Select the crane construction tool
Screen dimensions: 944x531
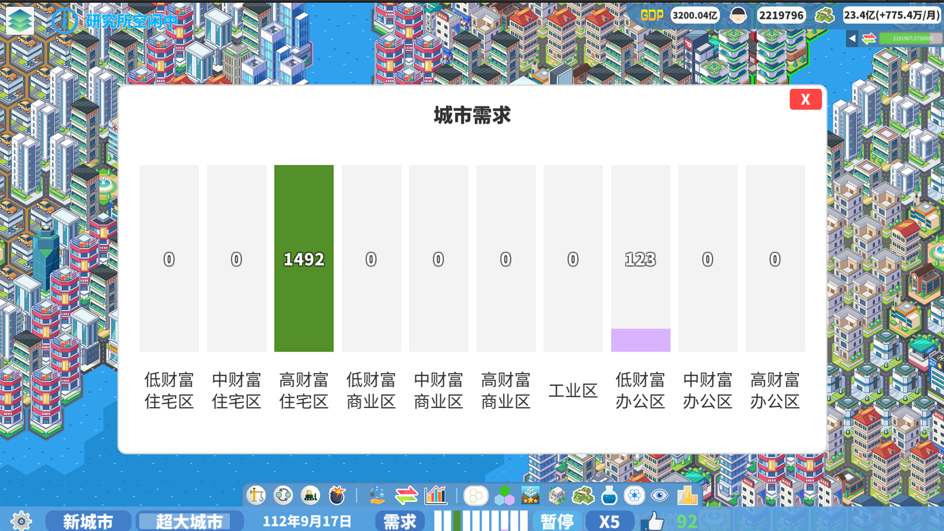click(256, 496)
